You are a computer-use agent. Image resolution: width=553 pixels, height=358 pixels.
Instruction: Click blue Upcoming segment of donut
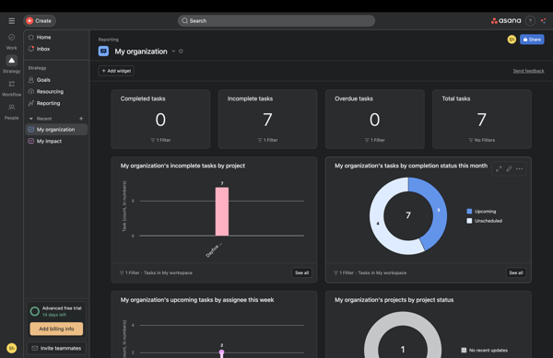coord(439,210)
